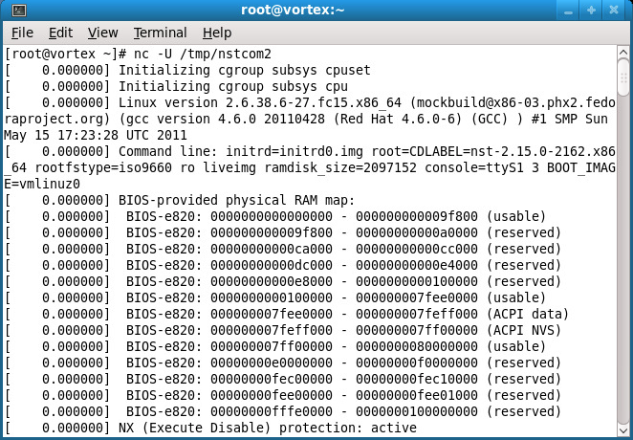Click the address '00000000000e4000 (reserved)'

tap(458, 265)
